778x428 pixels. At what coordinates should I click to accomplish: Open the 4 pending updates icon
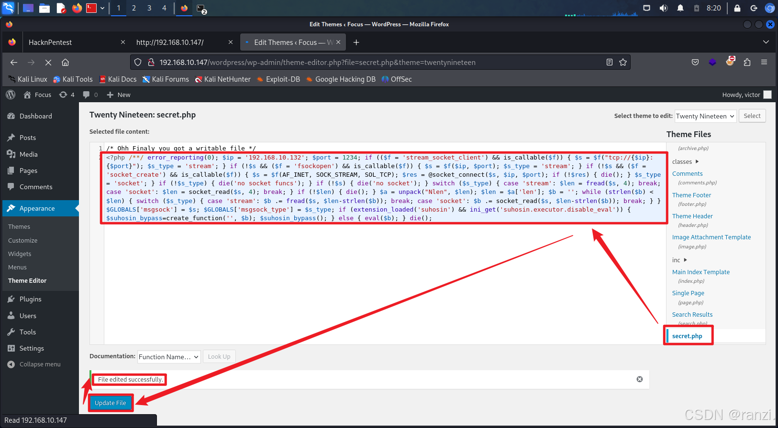[x=67, y=95]
